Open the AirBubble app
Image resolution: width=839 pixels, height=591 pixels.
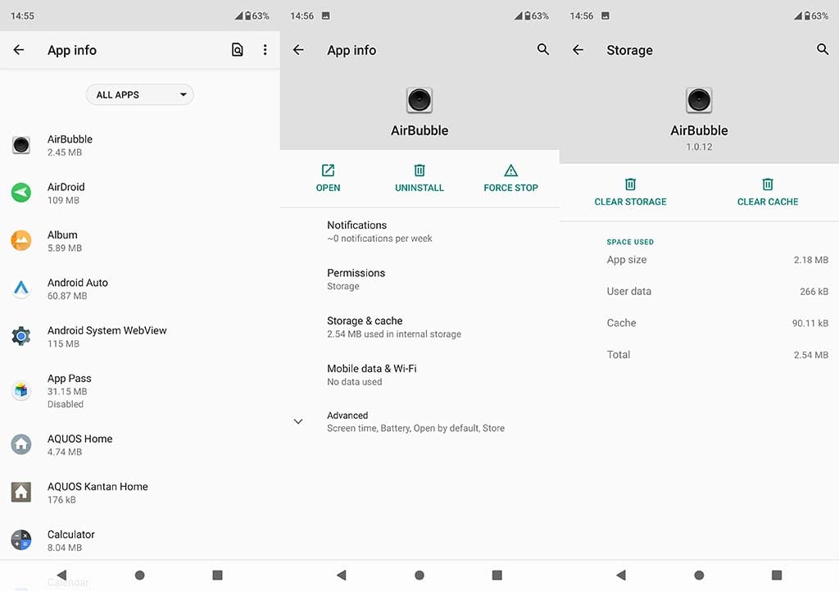tap(328, 178)
